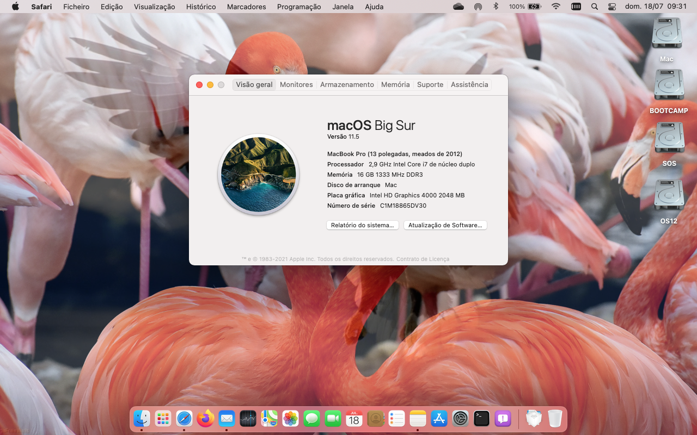Image resolution: width=697 pixels, height=435 pixels.
Task: Open the Ficheiro menu
Action: click(x=76, y=7)
